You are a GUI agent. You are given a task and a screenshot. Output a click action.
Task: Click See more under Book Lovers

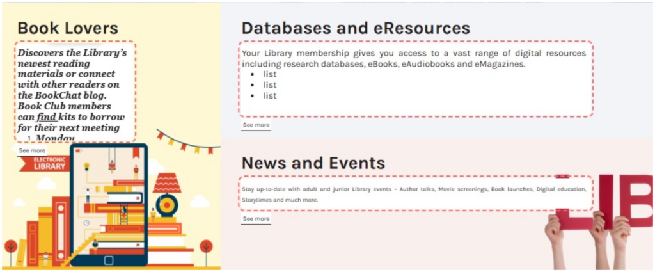point(32,150)
